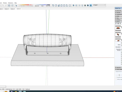Click the Redo arrow icon
This screenshot has height=92, width=122.
pyautogui.click(x=6, y=5)
